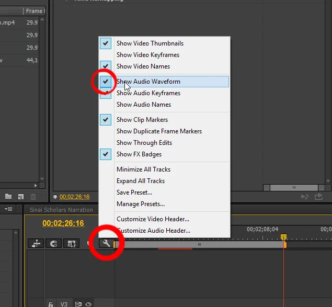Click project list scroll-down arrow
The width and height of the screenshot is (332, 307).
pyautogui.click(x=42, y=179)
